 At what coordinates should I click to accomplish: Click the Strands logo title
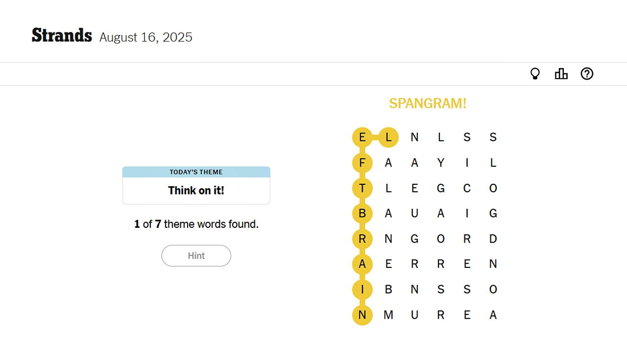[x=62, y=36]
